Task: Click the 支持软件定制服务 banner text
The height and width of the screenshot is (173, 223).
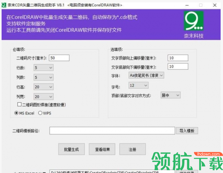Action: pos(26,24)
